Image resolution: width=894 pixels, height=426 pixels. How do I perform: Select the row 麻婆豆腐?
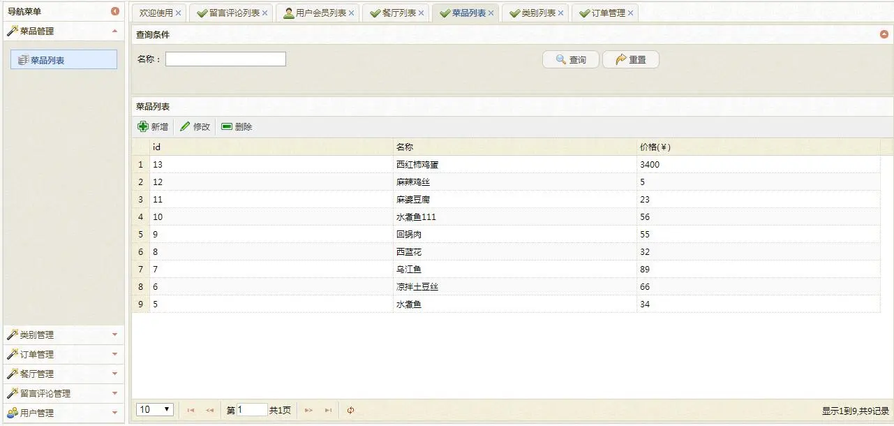pos(506,199)
